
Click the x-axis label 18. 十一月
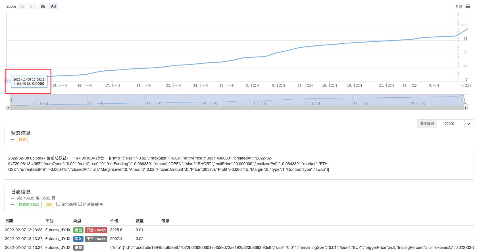144,85
